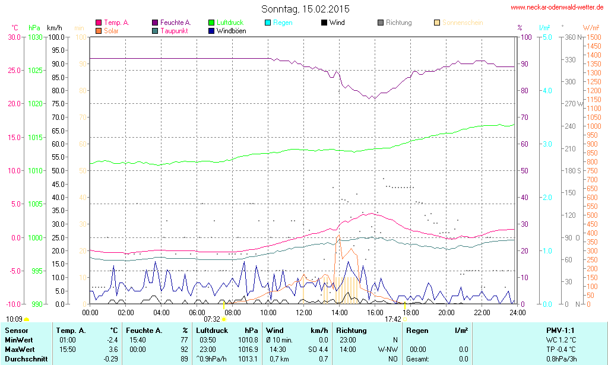Image resolution: width=608 pixels, height=365 pixels.
Task: Click the dark blue Windböen legend box
Action: pyautogui.click(x=212, y=30)
